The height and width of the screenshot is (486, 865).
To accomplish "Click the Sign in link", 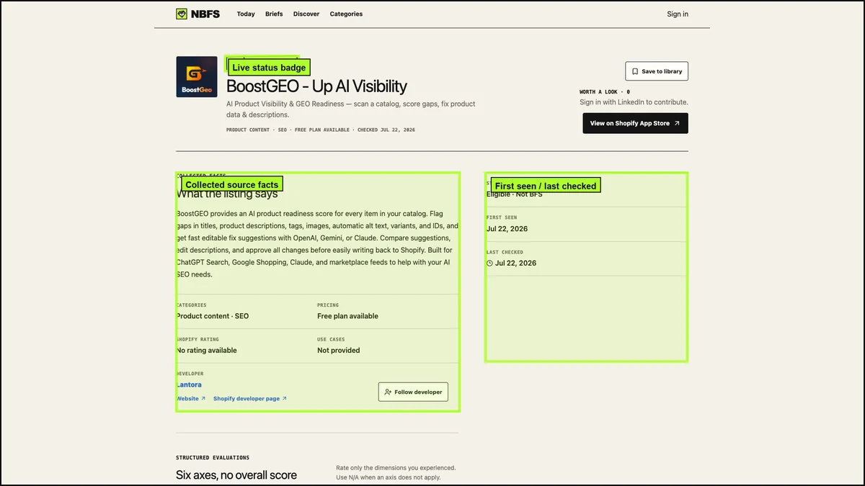I will pyautogui.click(x=678, y=14).
